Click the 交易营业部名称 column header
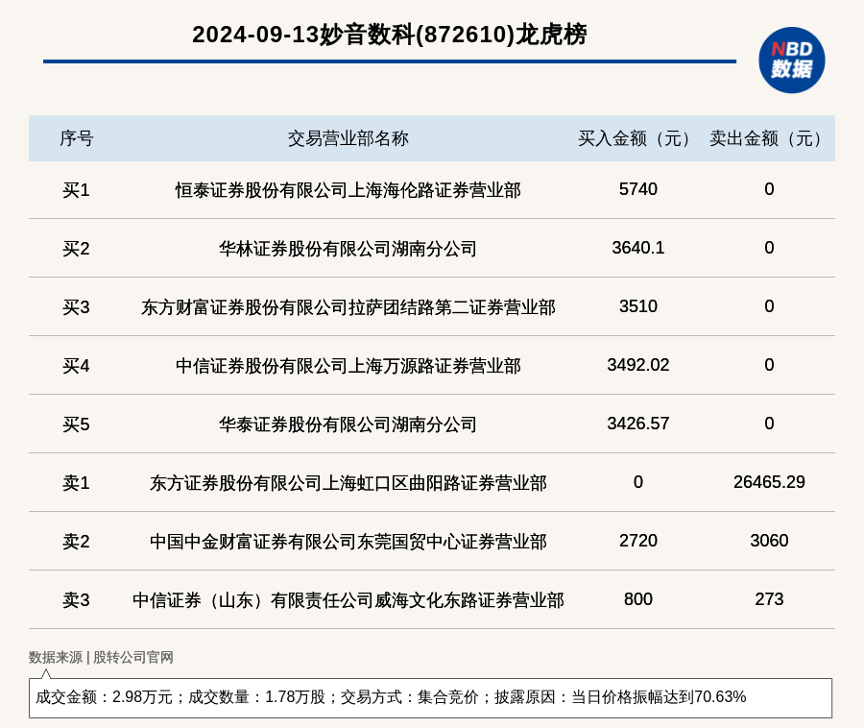The width and height of the screenshot is (864, 728). (x=348, y=138)
